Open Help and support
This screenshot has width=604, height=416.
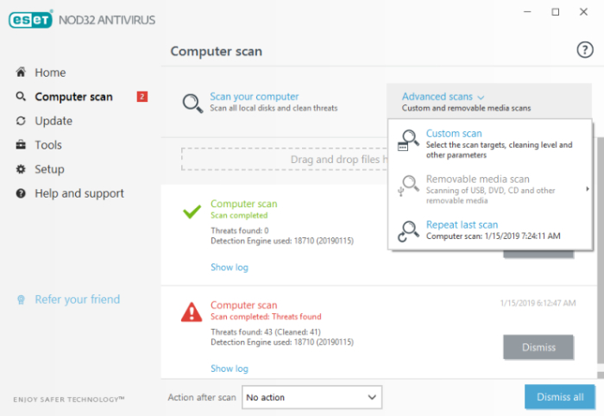(x=79, y=193)
